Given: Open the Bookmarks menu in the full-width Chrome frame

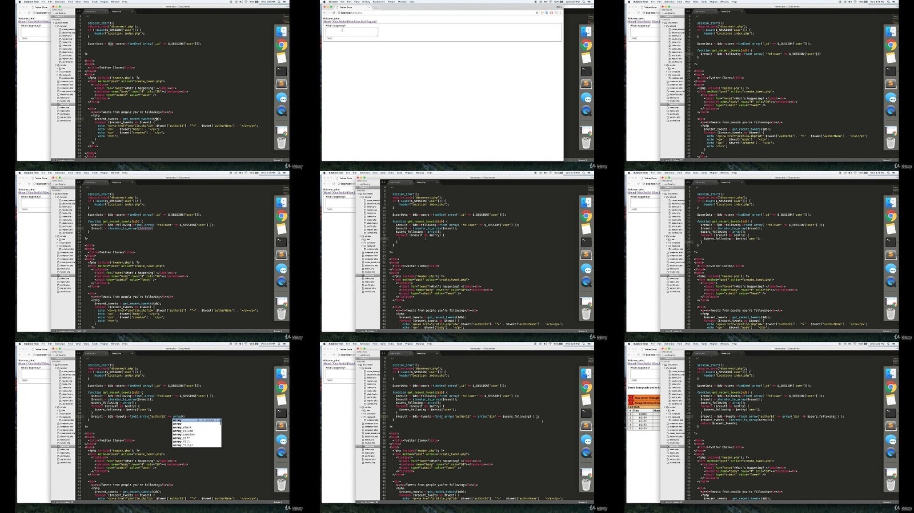Looking at the screenshot, I should pos(379,2).
